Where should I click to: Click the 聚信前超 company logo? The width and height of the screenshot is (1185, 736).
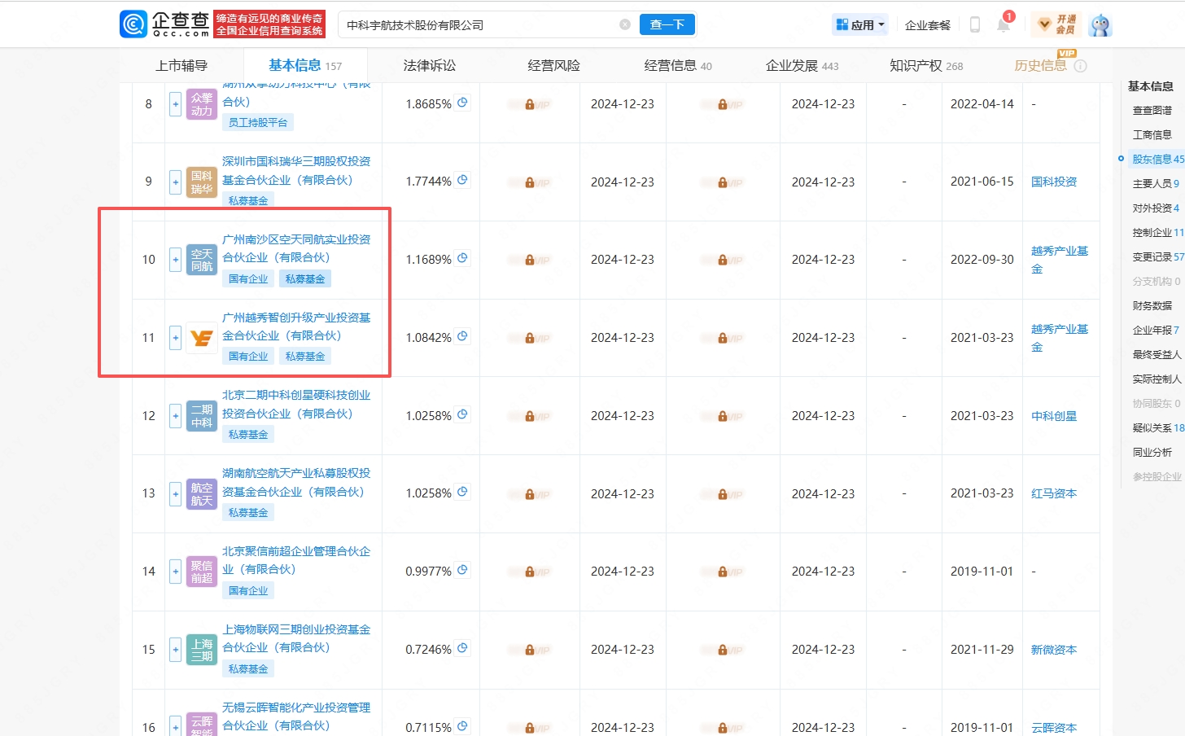coord(202,572)
